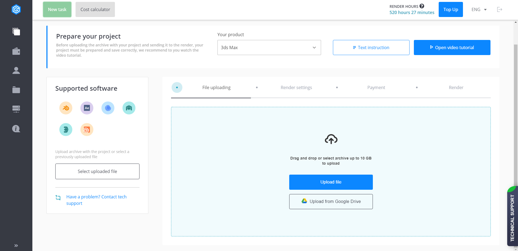This screenshot has width=518, height=251.
Task: Click the Top Up button
Action: (451, 9)
